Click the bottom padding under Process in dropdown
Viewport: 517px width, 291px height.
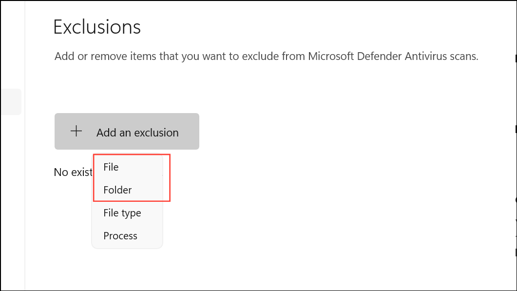point(127,246)
